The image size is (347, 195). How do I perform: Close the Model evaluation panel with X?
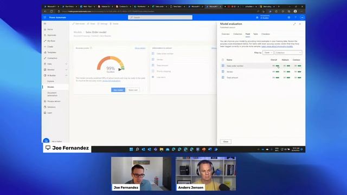click(300, 24)
